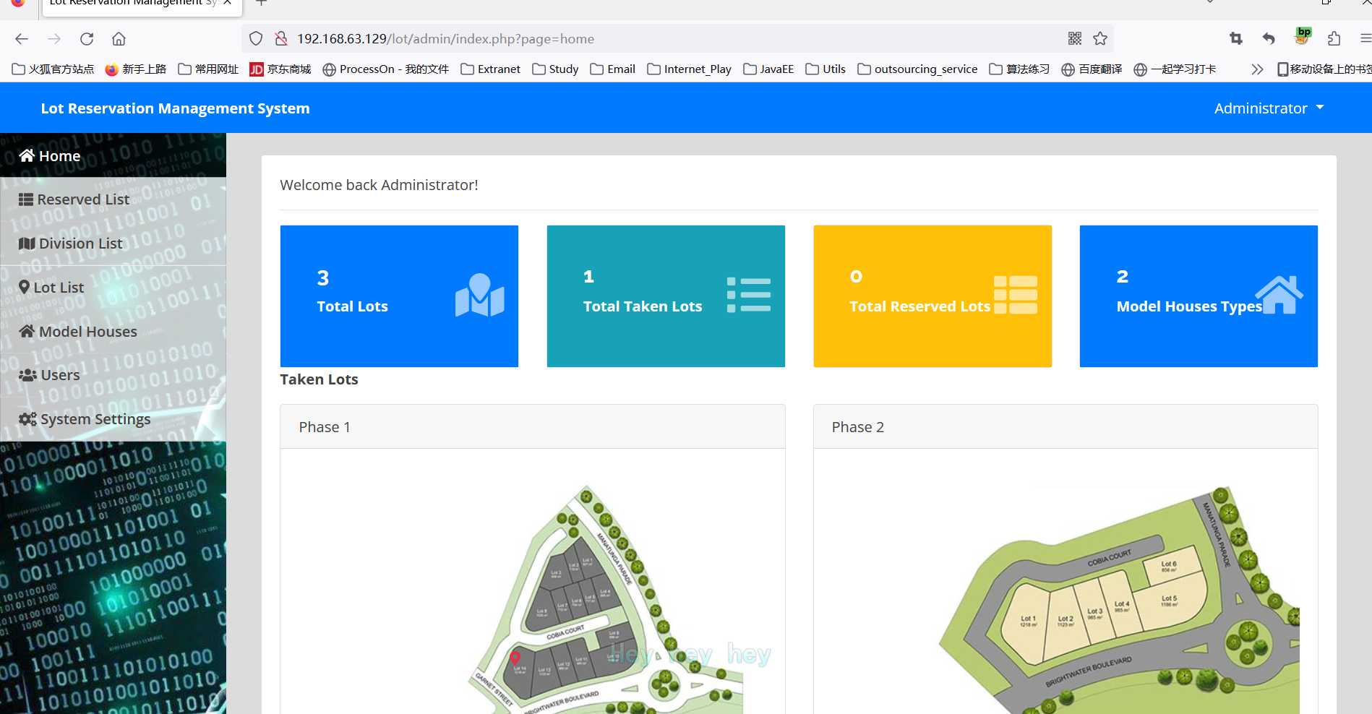Expand the Administrator account dropdown
Viewport: 1372px width, 714px height.
[x=1269, y=108]
